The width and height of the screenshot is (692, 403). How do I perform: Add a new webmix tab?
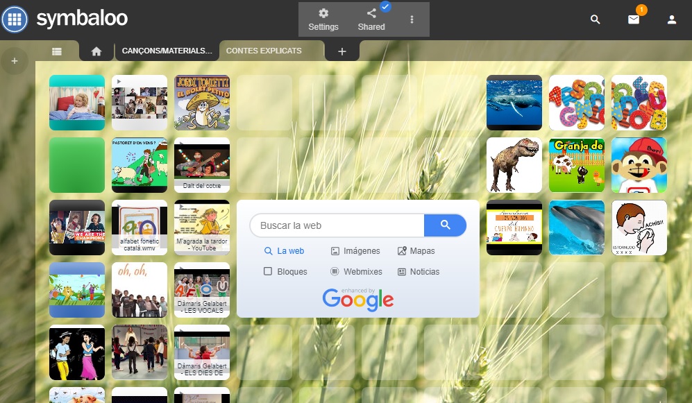(341, 51)
